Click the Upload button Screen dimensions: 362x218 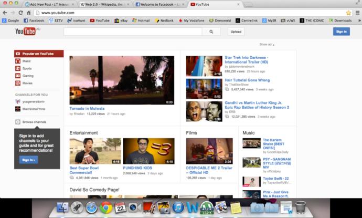click(x=236, y=32)
